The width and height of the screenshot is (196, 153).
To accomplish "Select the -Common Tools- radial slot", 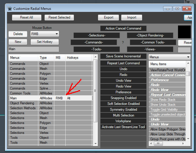I will [x=153, y=42].
